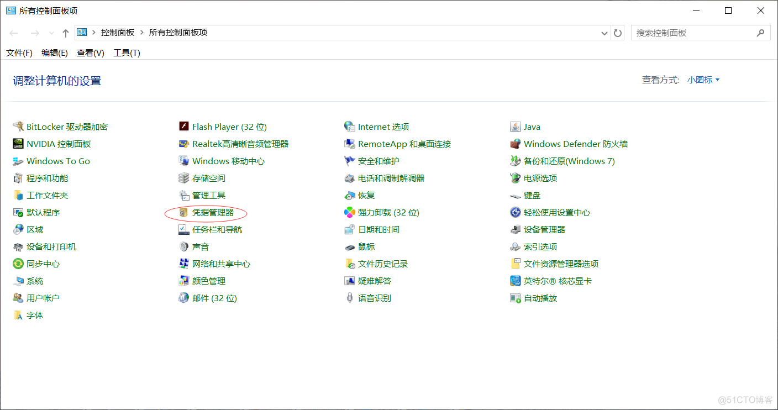Open the RemoteApp 和桌面连接 link
778x410 pixels.
click(404, 144)
